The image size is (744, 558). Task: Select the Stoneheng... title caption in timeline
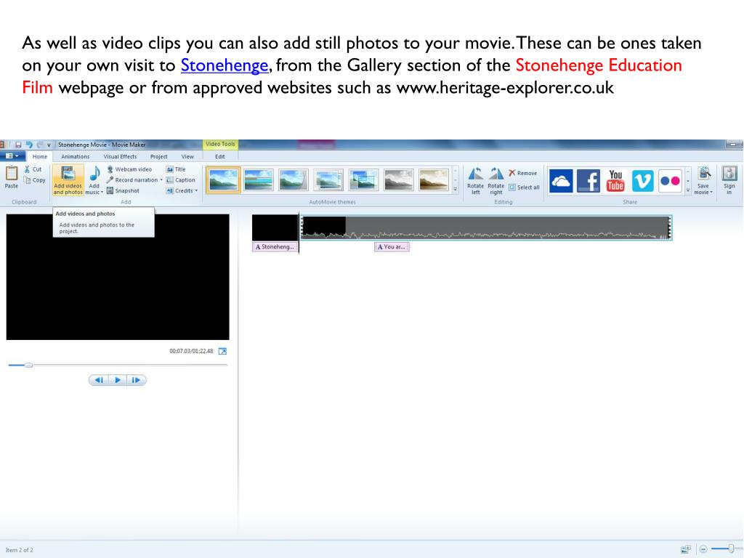(275, 247)
